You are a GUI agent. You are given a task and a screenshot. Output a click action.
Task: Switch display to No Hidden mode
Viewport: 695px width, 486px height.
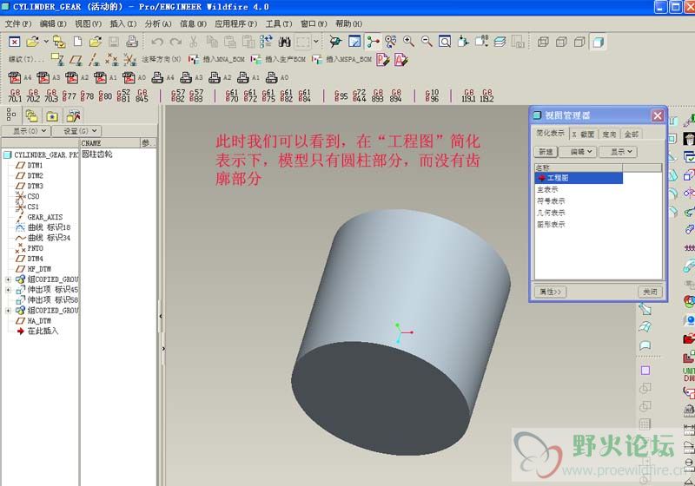579,42
